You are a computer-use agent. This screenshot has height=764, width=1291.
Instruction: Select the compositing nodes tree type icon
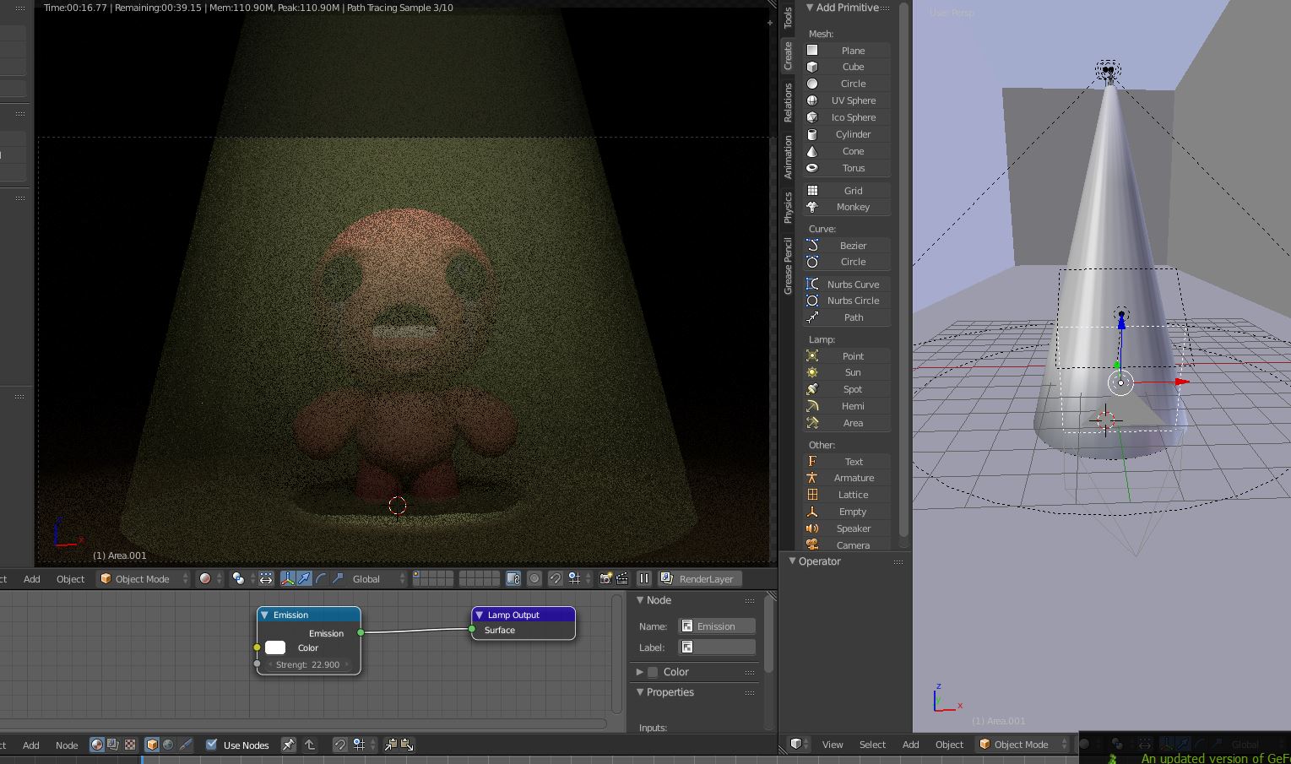113,745
